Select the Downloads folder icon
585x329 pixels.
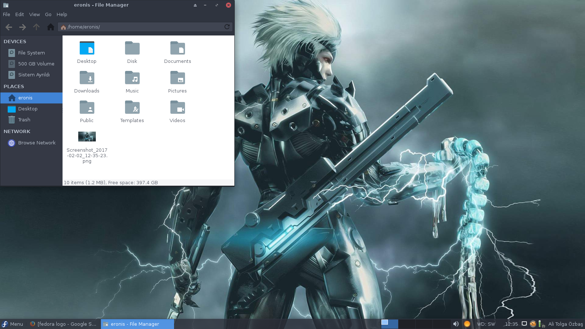click(x=87, y=78)
